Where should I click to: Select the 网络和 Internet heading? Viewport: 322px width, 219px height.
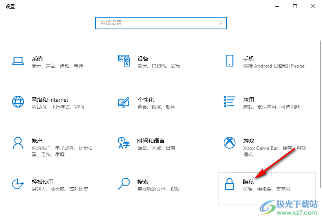pos(50,100)
